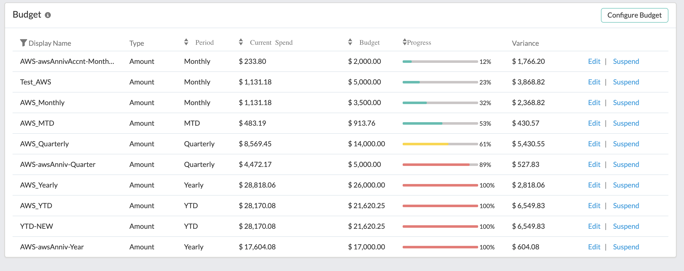Sort by Progress column arrow icon
Screen dimensions: 684x271
pos(404,42)
